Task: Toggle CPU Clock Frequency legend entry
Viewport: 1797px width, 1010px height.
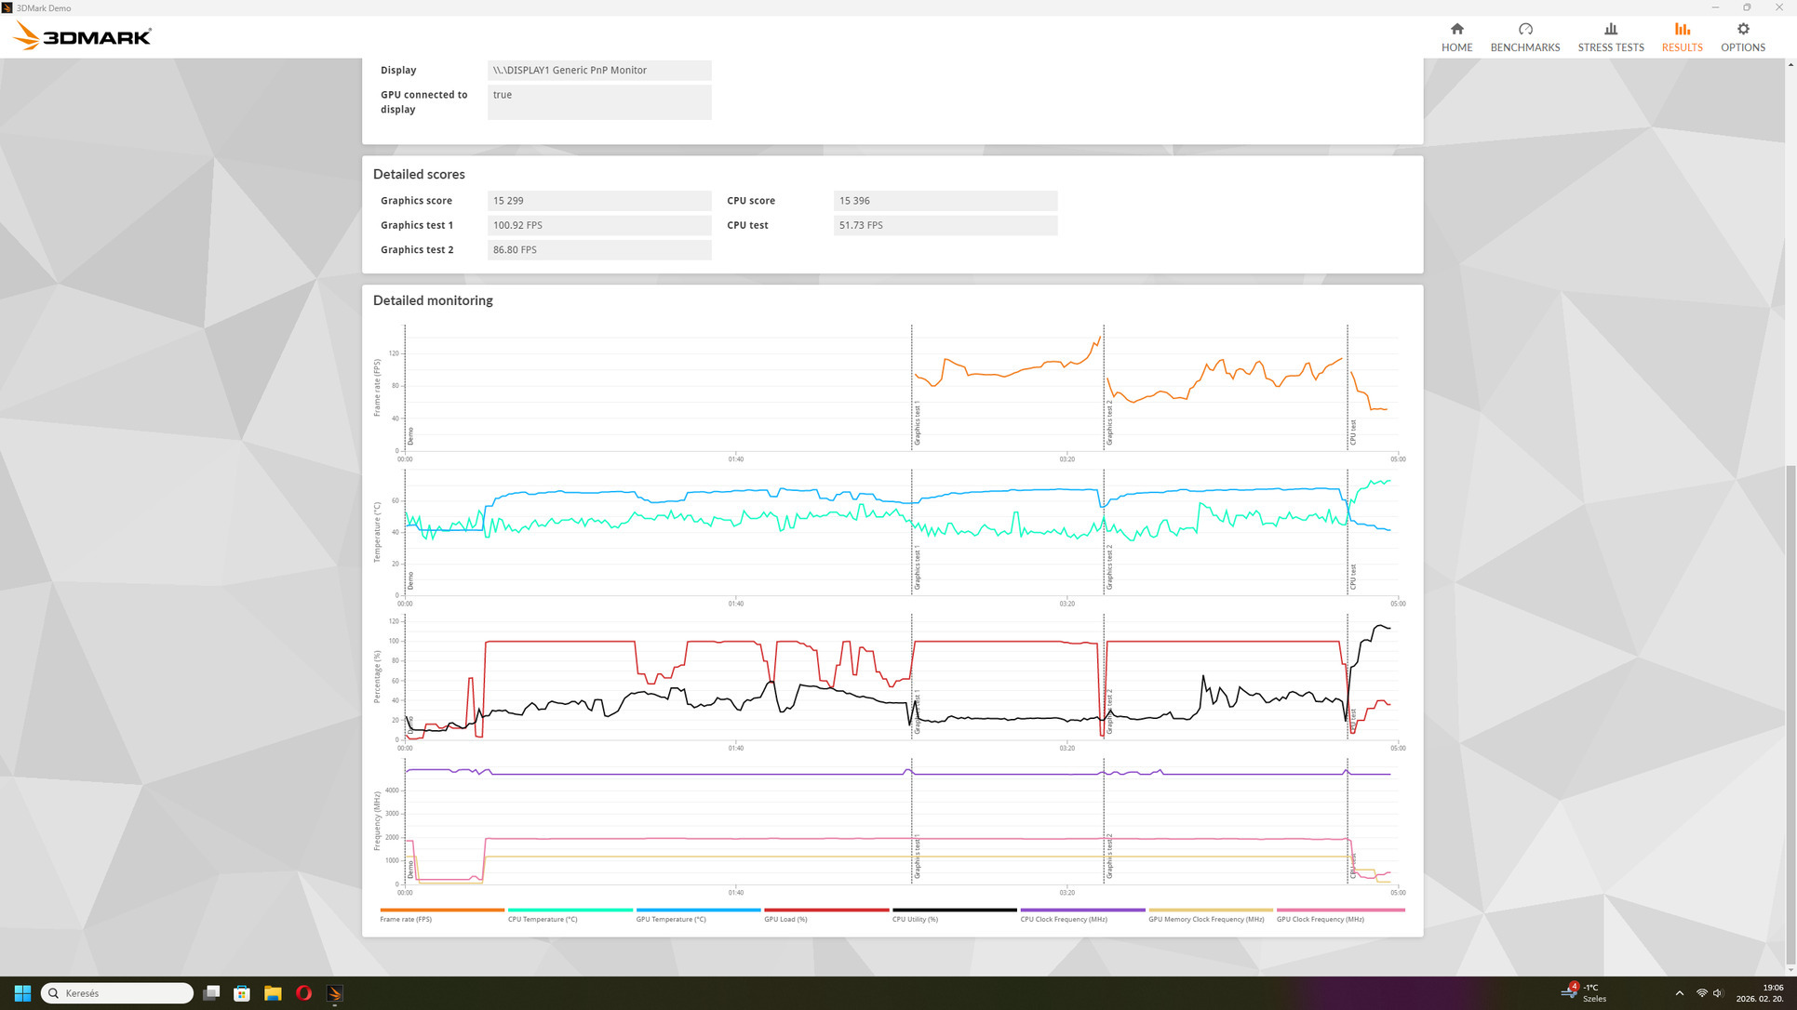Action: 1063,919
